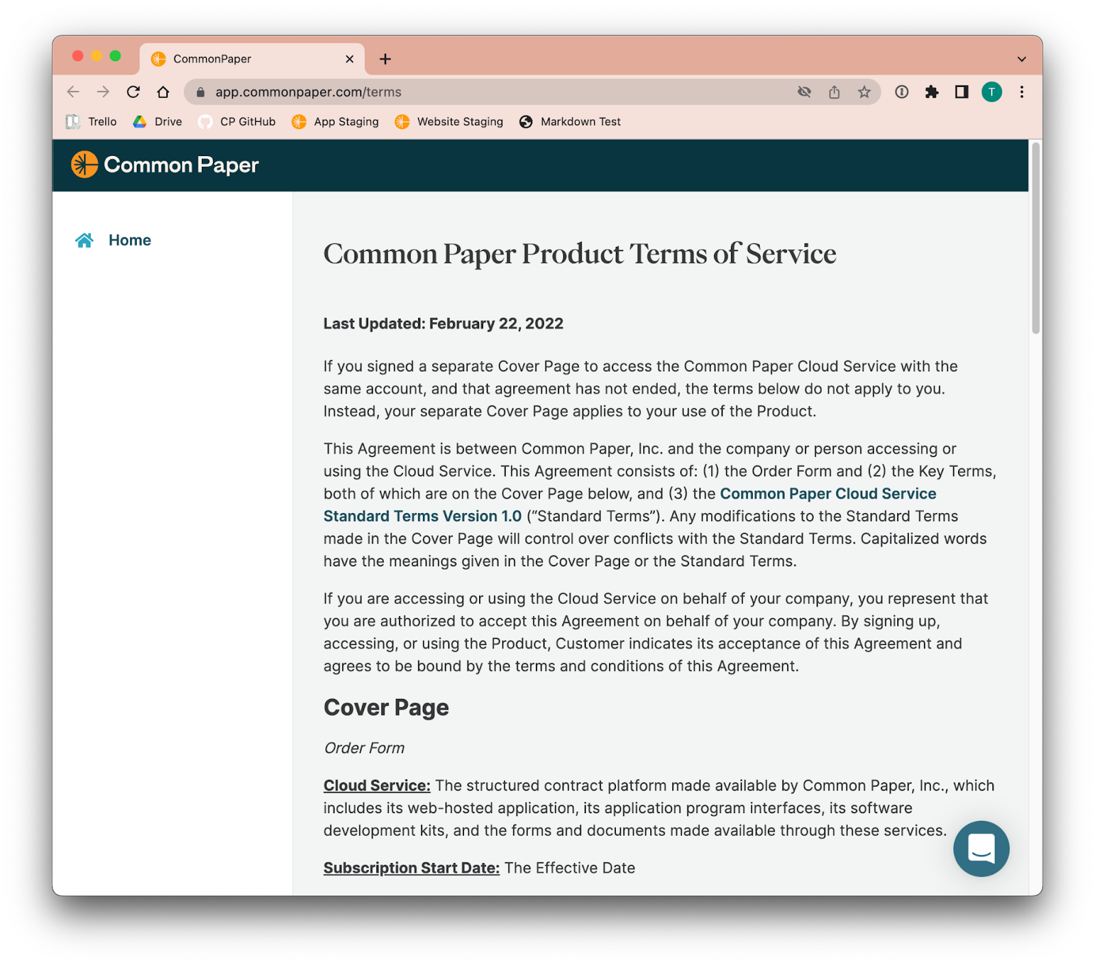1095x965 pixels.
Task: Click the browser forward arrow
Action: point(103,92)
